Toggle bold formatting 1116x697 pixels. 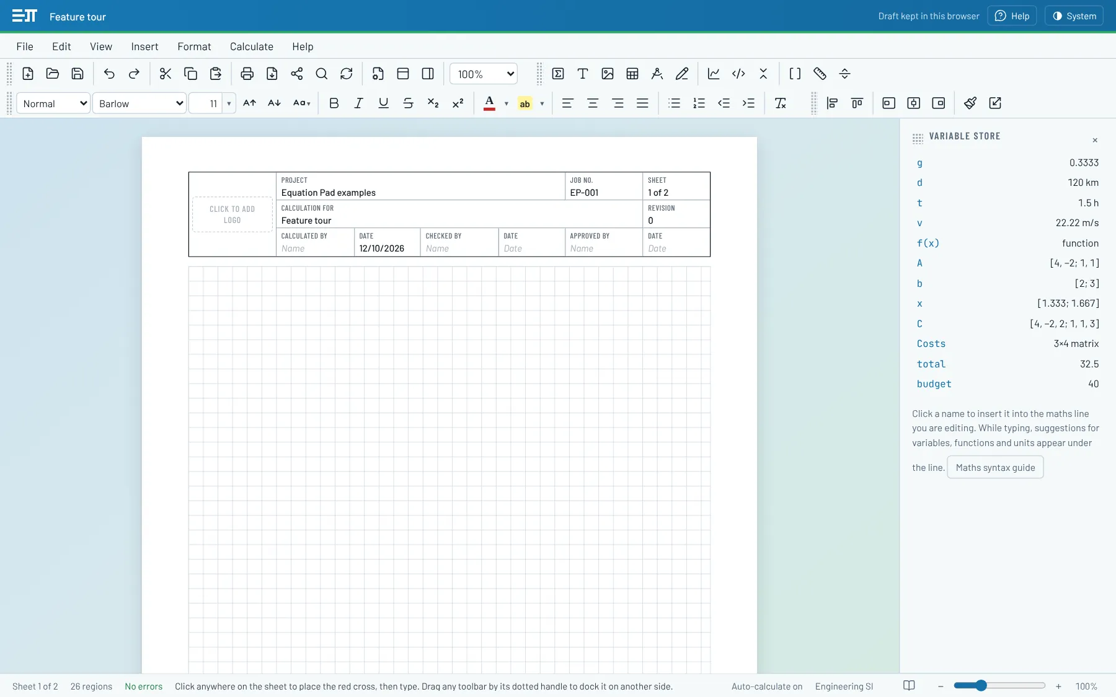tap(334, 103)
